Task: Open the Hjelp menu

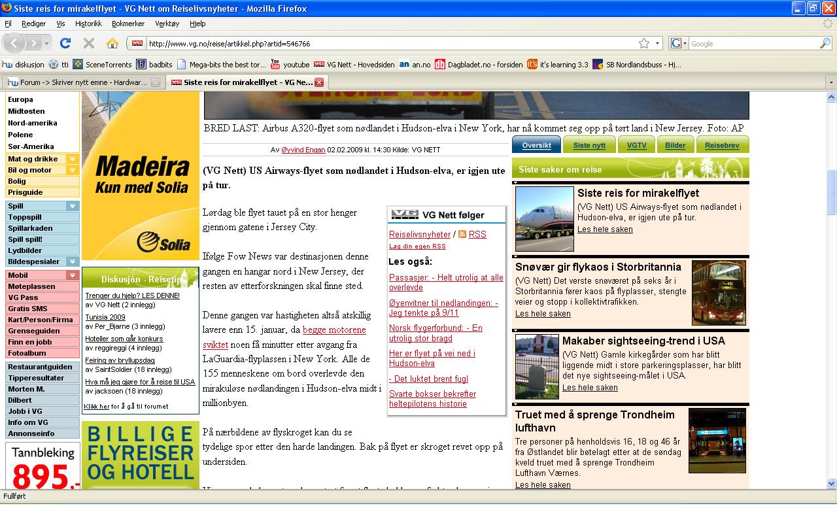Action: tap(197, 24)
